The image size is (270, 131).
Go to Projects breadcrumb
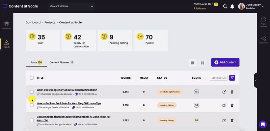point(50,22)
